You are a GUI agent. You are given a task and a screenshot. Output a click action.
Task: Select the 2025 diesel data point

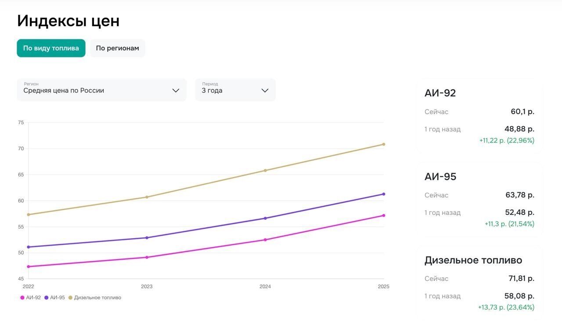(383, 144)
